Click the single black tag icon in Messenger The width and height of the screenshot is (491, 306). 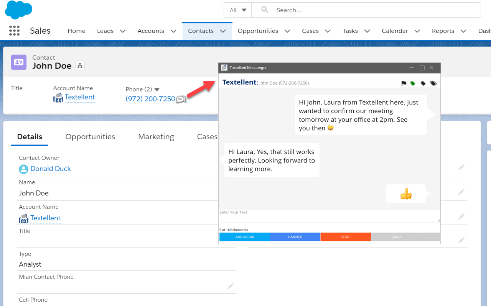[423, 83]
